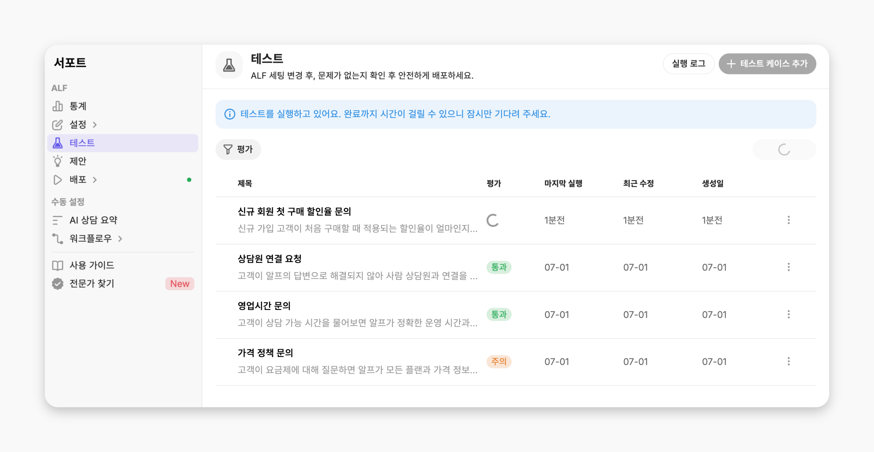This screenshot has height=452, width=874.
Task: Click the 워크플로우 branch icon
Action: pyautogui.click(x=57, y=239)
